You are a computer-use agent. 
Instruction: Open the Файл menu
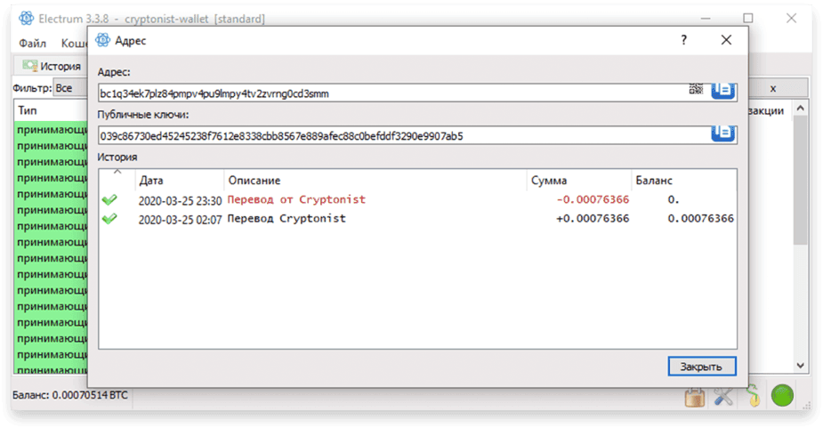(33, 43)
